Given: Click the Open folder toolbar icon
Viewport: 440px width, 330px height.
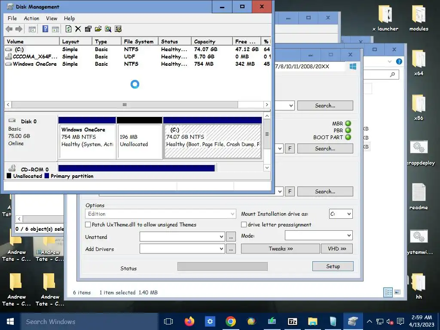Looking at the screenshot, I should click(98, 29).
